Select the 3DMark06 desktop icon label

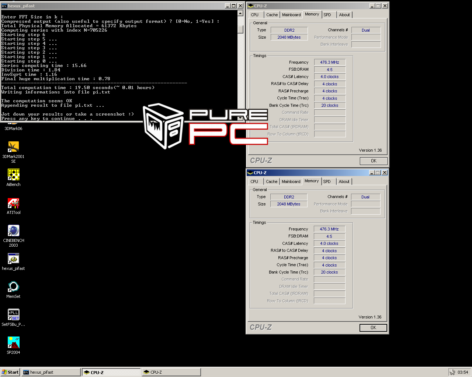13,128
